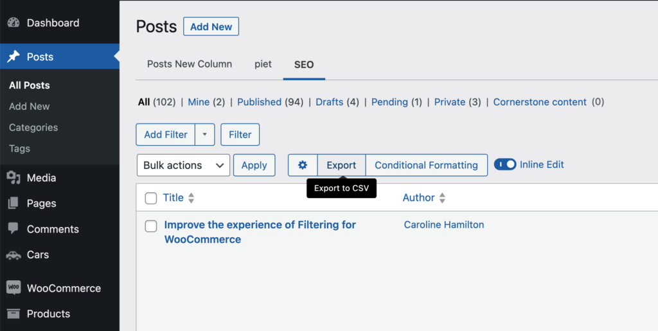The height and width of the screenshot is (331, 658).
Task: Click the Comments speech bubble icon
Action: click(x=13, y=229)
